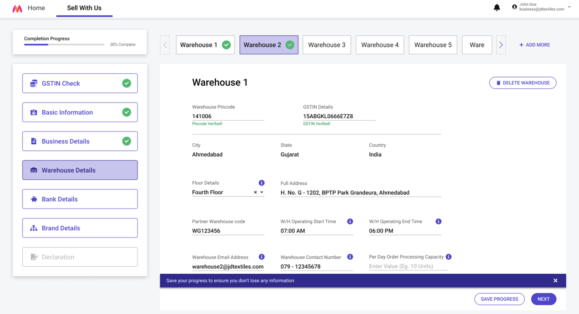Click info icon next to Warehouse Contact Number
Viewport: 579px width, 314px height.
pos(350,257)
